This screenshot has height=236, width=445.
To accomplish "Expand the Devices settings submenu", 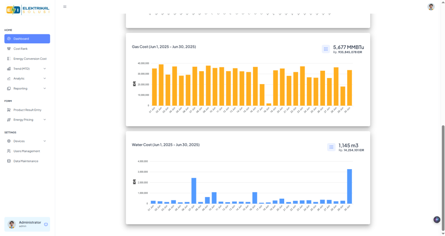I will pos(45,141).
